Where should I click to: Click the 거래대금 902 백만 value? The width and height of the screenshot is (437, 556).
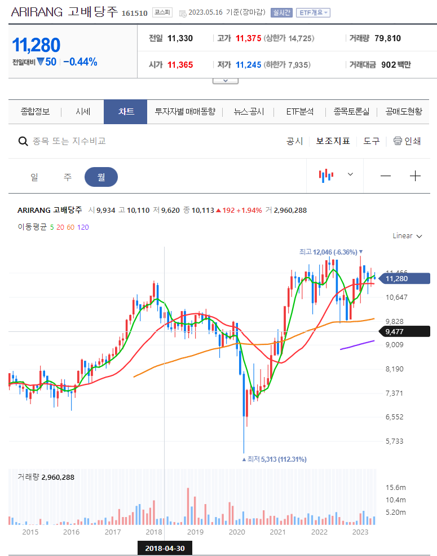pos(396,65)
